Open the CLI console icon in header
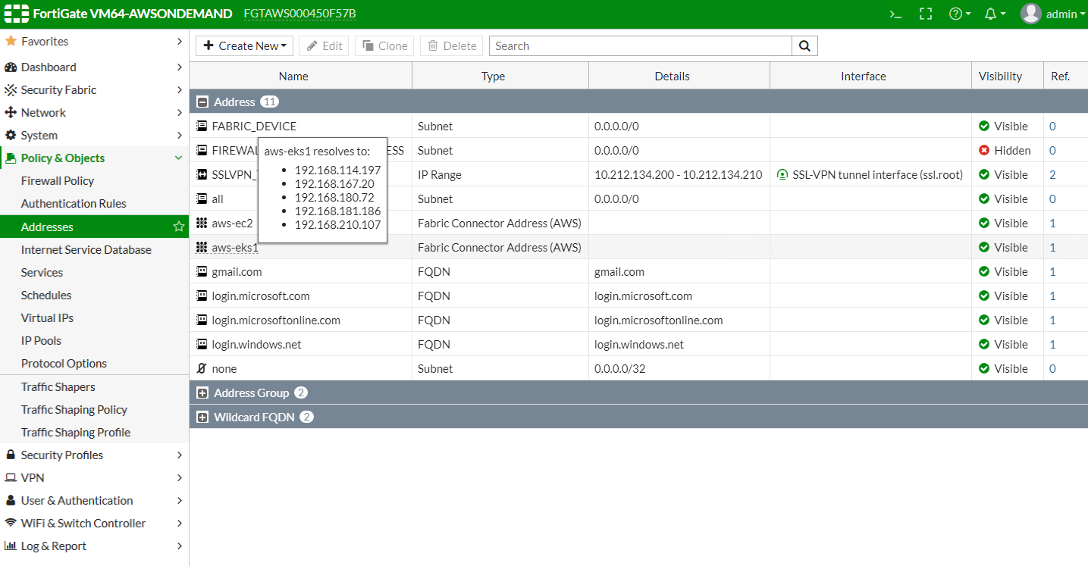The height and width of the screenshot is (566, 1088). [895, 14]
